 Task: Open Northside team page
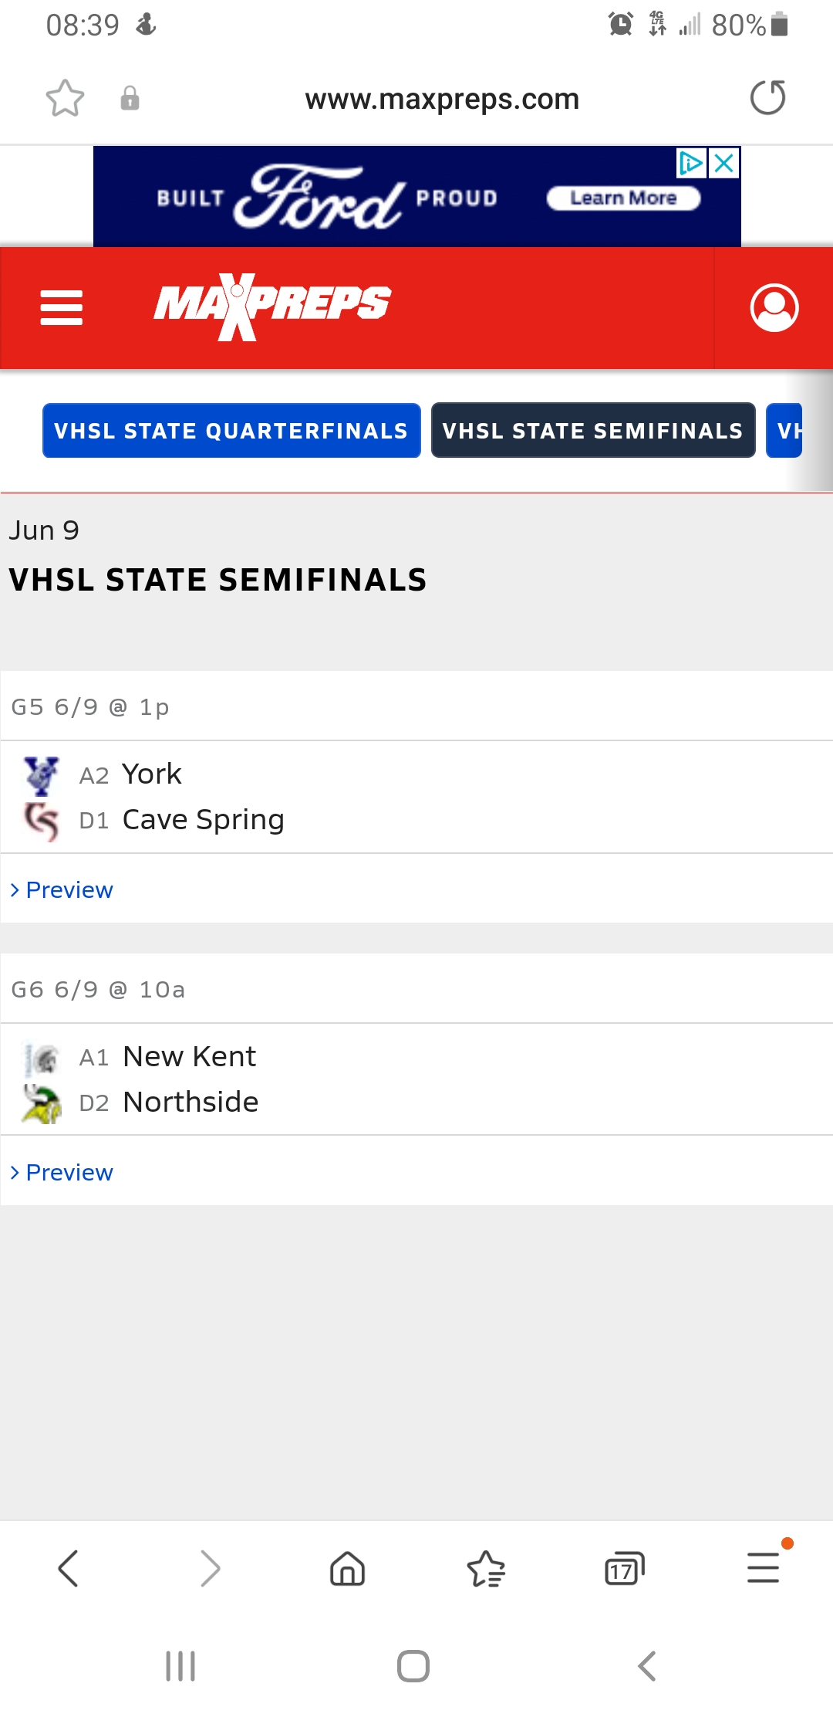191,1102
